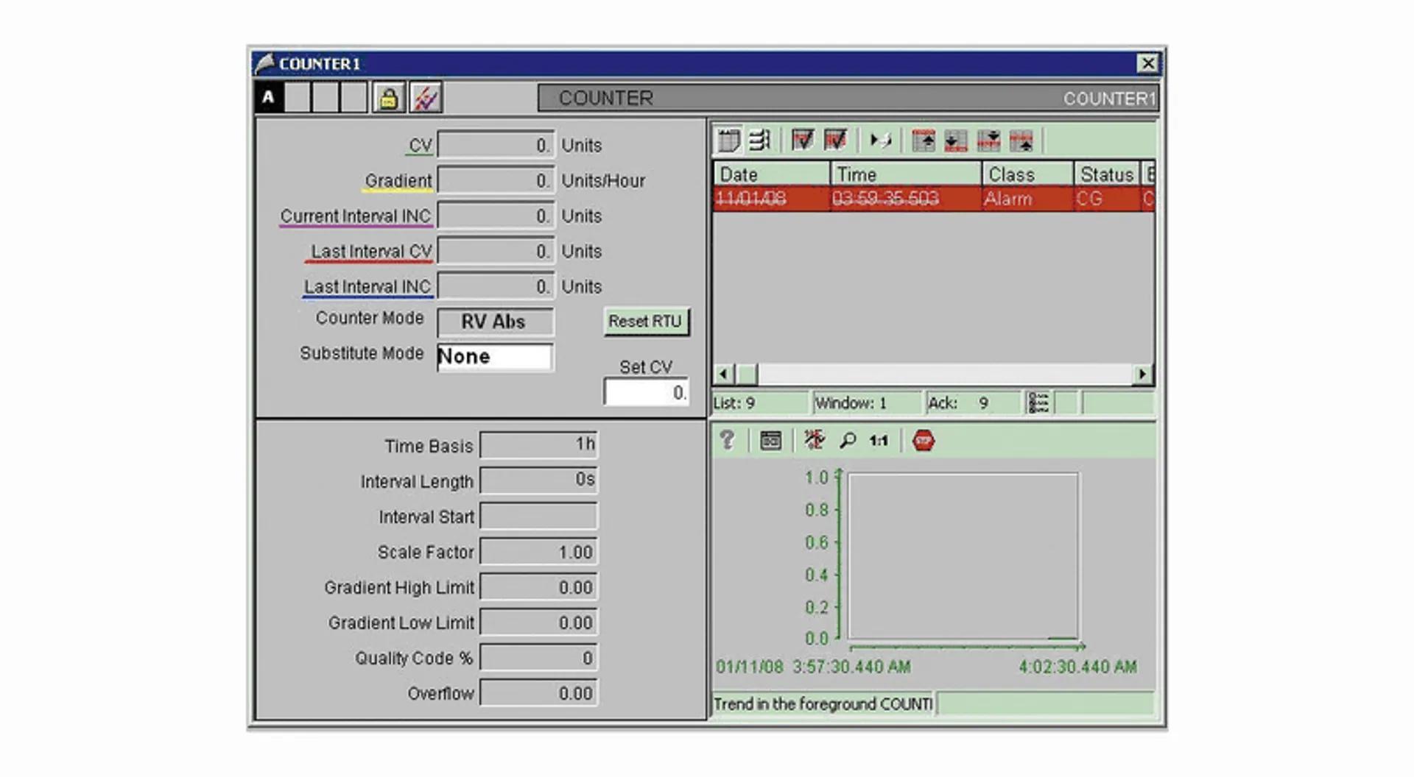
Task: Jump to first message in list icon
Action: click(923, 140)
